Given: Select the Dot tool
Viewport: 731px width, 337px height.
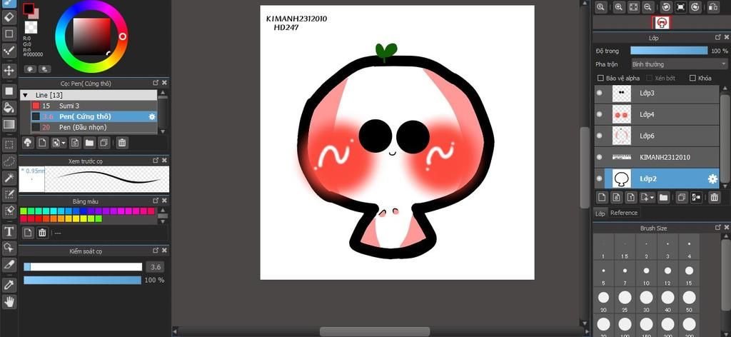Looking at the screenshot, I should click(9, 51).
